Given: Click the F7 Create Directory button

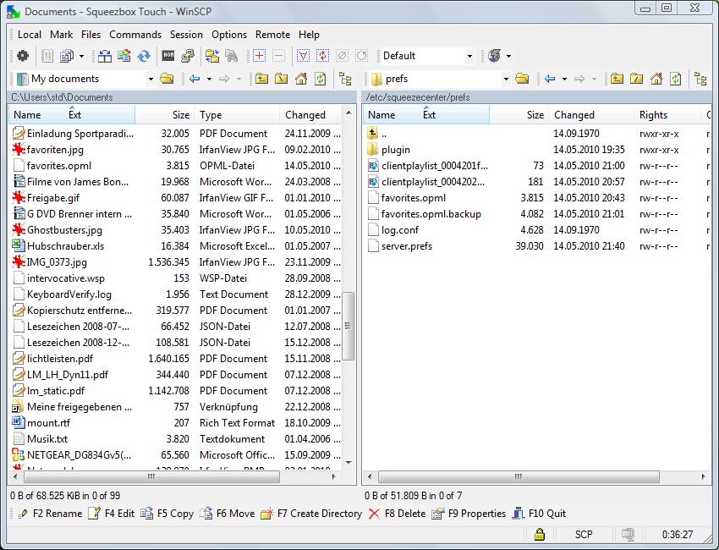Looking at the screenshot, I should click(x=311, y=514).
